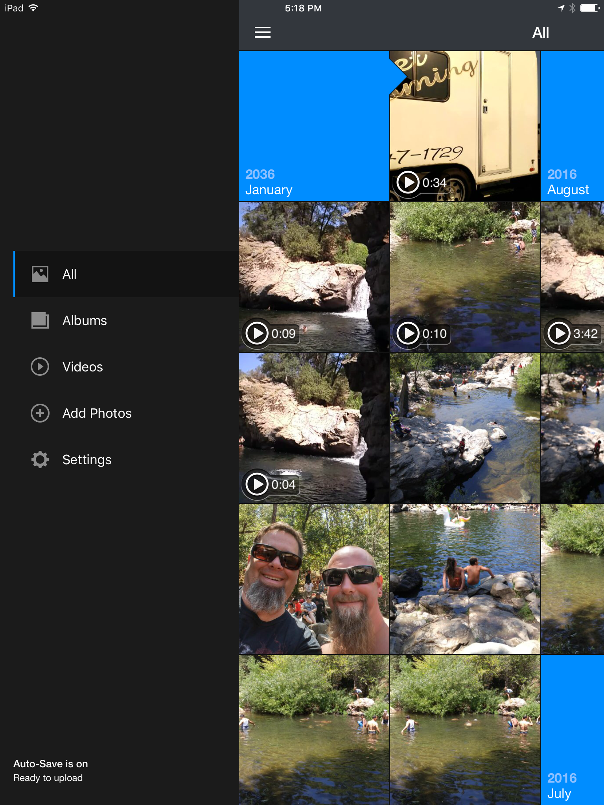The image size is (604, 805).
Task: Tap the Auto-Save is on status text
Action: (x=51, y=764)
